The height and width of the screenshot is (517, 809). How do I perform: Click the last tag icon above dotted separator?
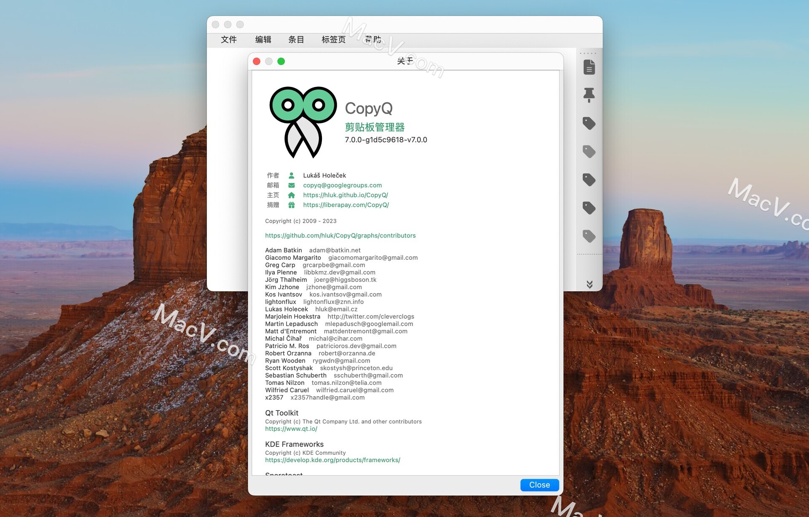point(589,236)
